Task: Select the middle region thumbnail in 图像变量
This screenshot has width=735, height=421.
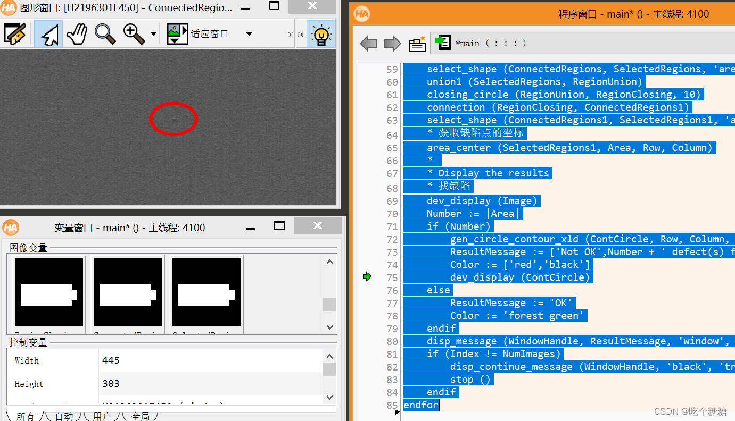Action: tap(128, 292)
